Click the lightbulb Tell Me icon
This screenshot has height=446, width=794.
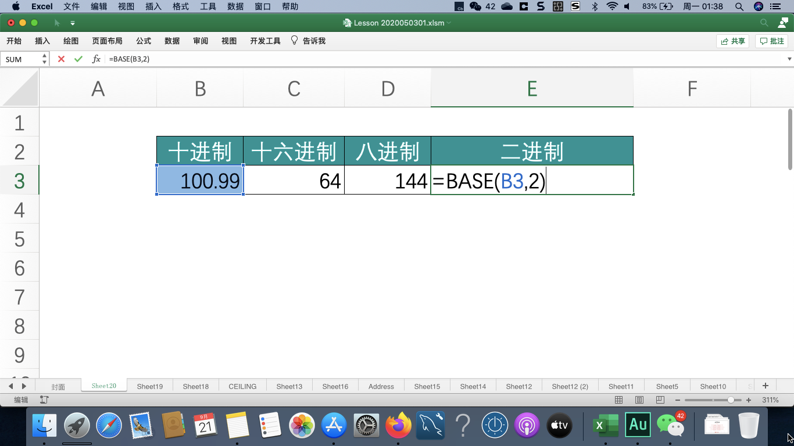[294, 41]
